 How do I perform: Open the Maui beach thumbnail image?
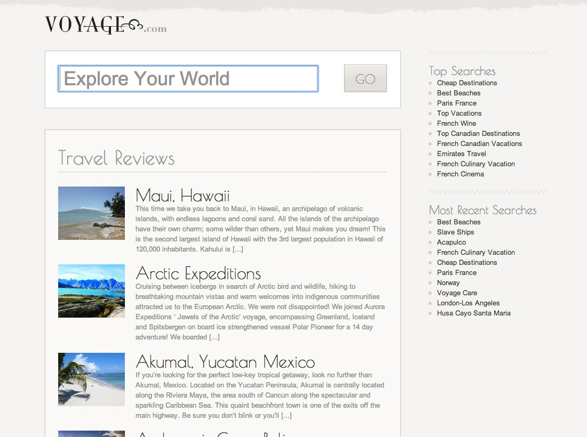pyautogui.click(x=91, y=213)
